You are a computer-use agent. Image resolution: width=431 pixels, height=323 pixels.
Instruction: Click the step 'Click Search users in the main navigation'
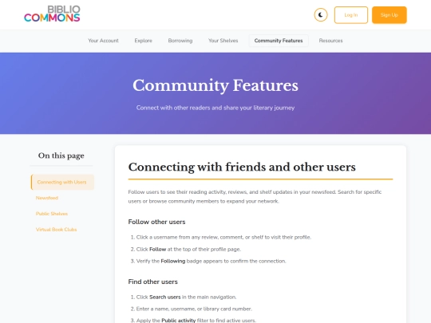[186, 297]
